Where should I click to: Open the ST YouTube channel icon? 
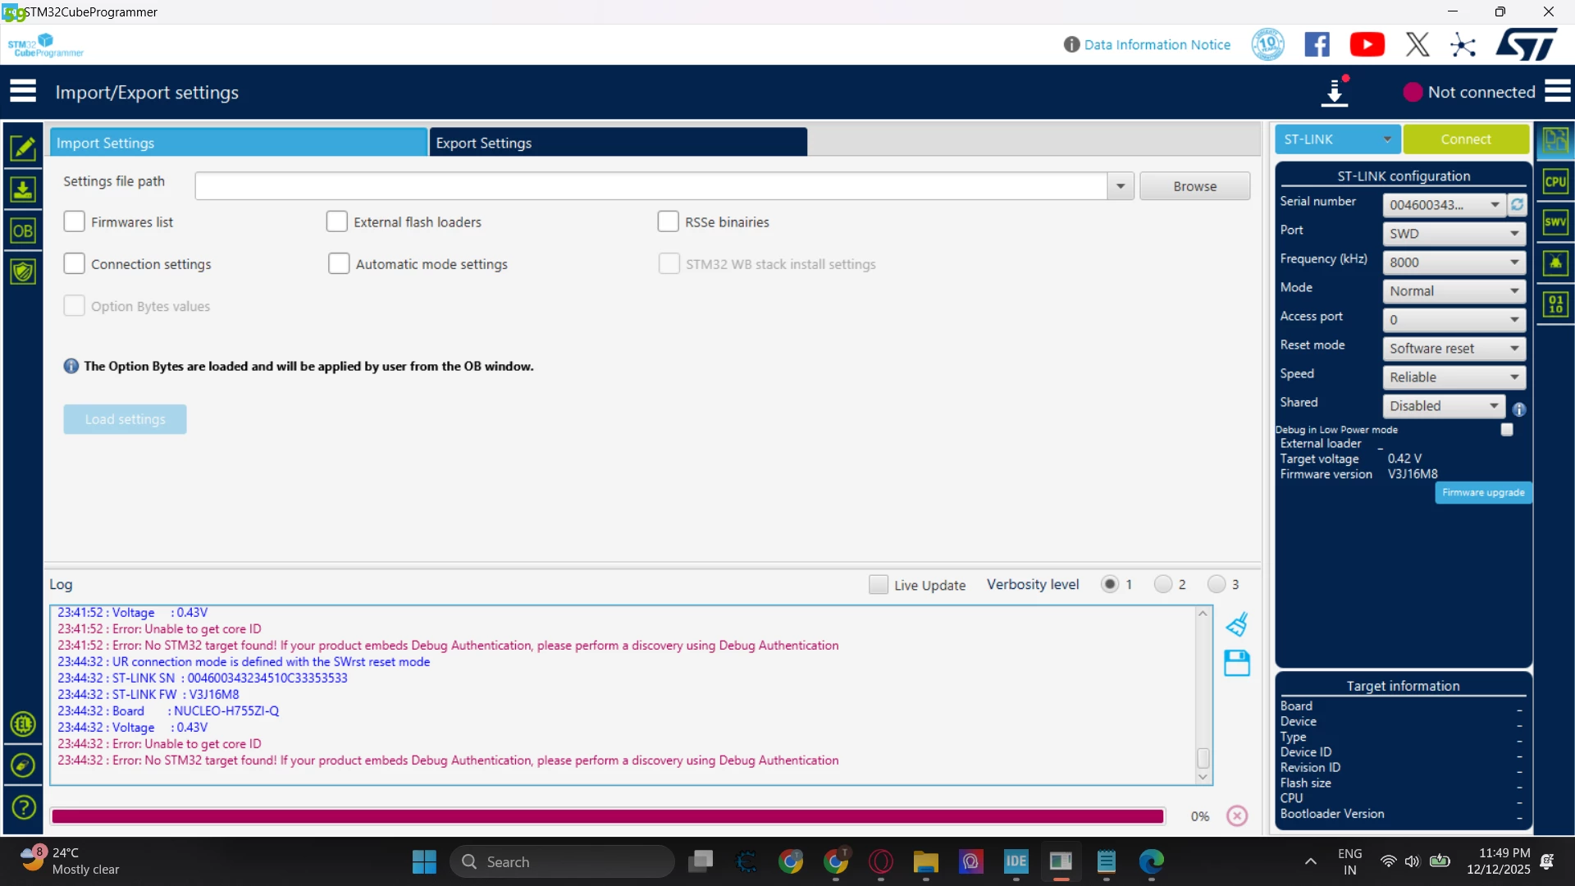[x=1367, y=44]
